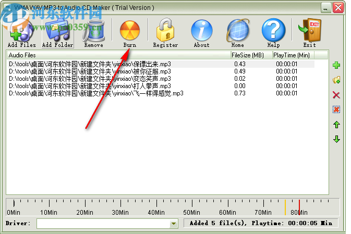Click the remove all side icon

click(x=336, y=109)
